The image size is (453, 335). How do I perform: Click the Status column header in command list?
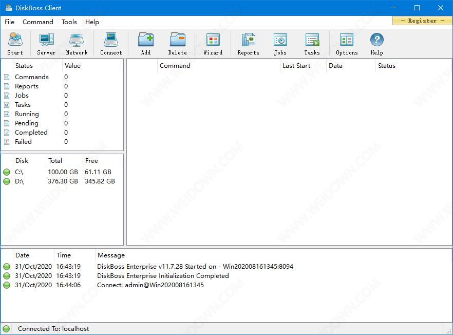(x=413, y=66)
